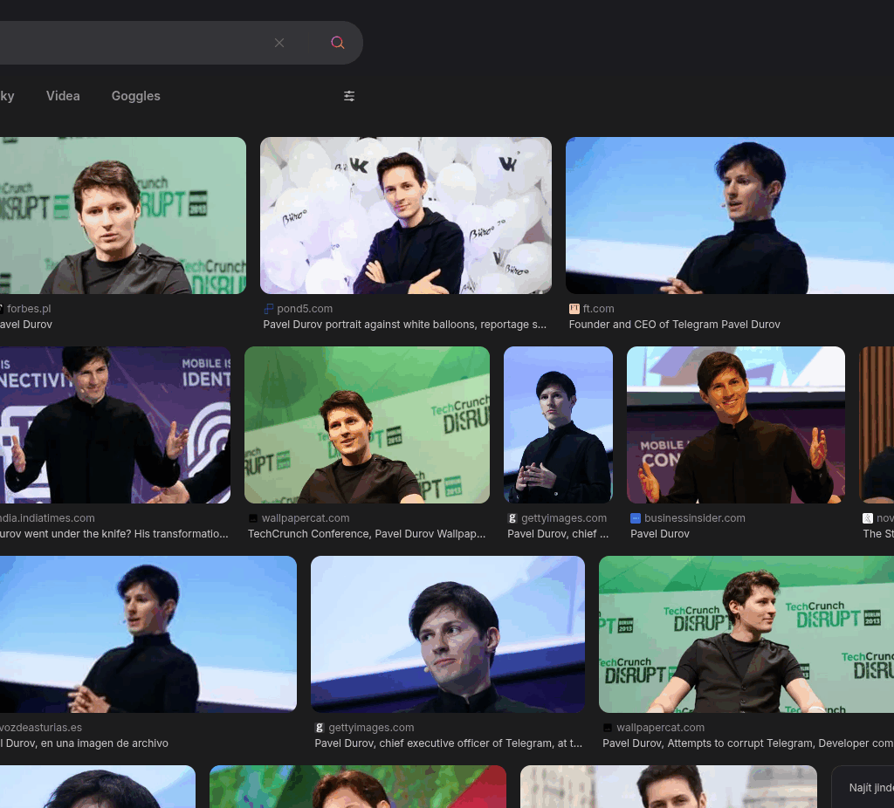Open the white balloons portrait thumbnail
The width and height of the screenshot is (894, 808).
[406, 216]
